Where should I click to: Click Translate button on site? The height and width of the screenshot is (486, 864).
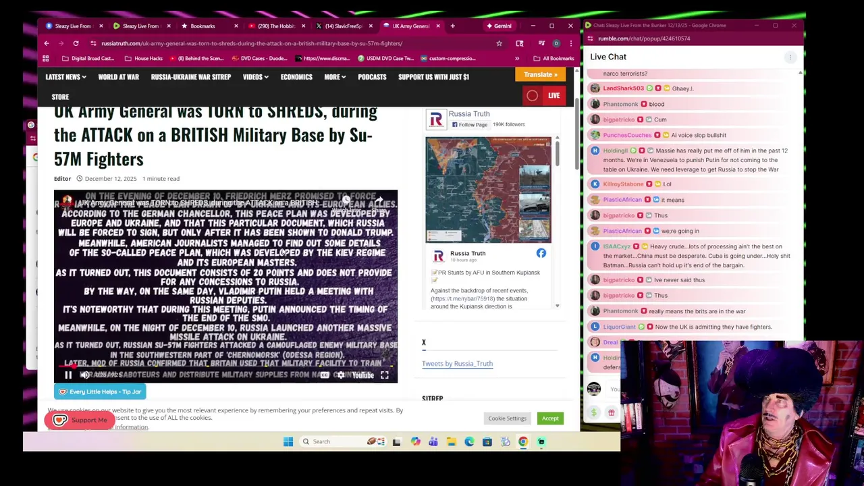(x=541, y=74)
